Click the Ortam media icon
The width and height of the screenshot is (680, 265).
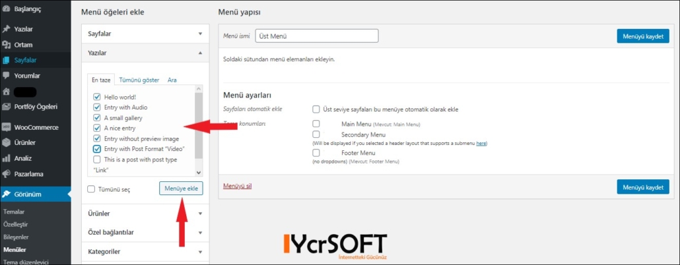pyautogui.click(x=6, y=45)
